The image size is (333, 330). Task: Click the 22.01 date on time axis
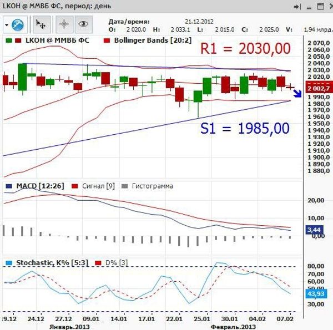pyautogui.click(x=174, y=319)
